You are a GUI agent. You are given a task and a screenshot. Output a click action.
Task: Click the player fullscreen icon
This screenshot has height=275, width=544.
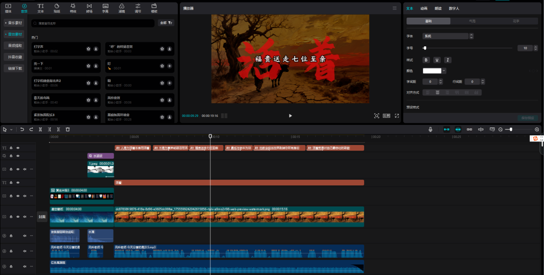click(397, 116)
